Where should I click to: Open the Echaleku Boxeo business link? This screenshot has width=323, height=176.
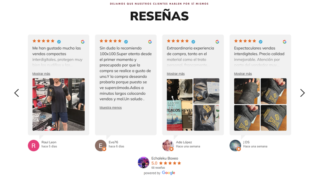coord(165,158)
